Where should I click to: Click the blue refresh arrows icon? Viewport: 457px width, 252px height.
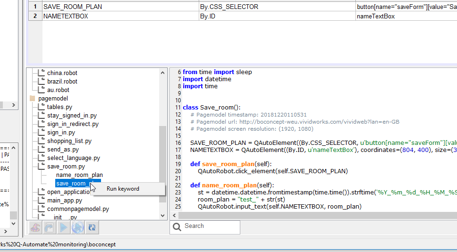click(92, 227)
